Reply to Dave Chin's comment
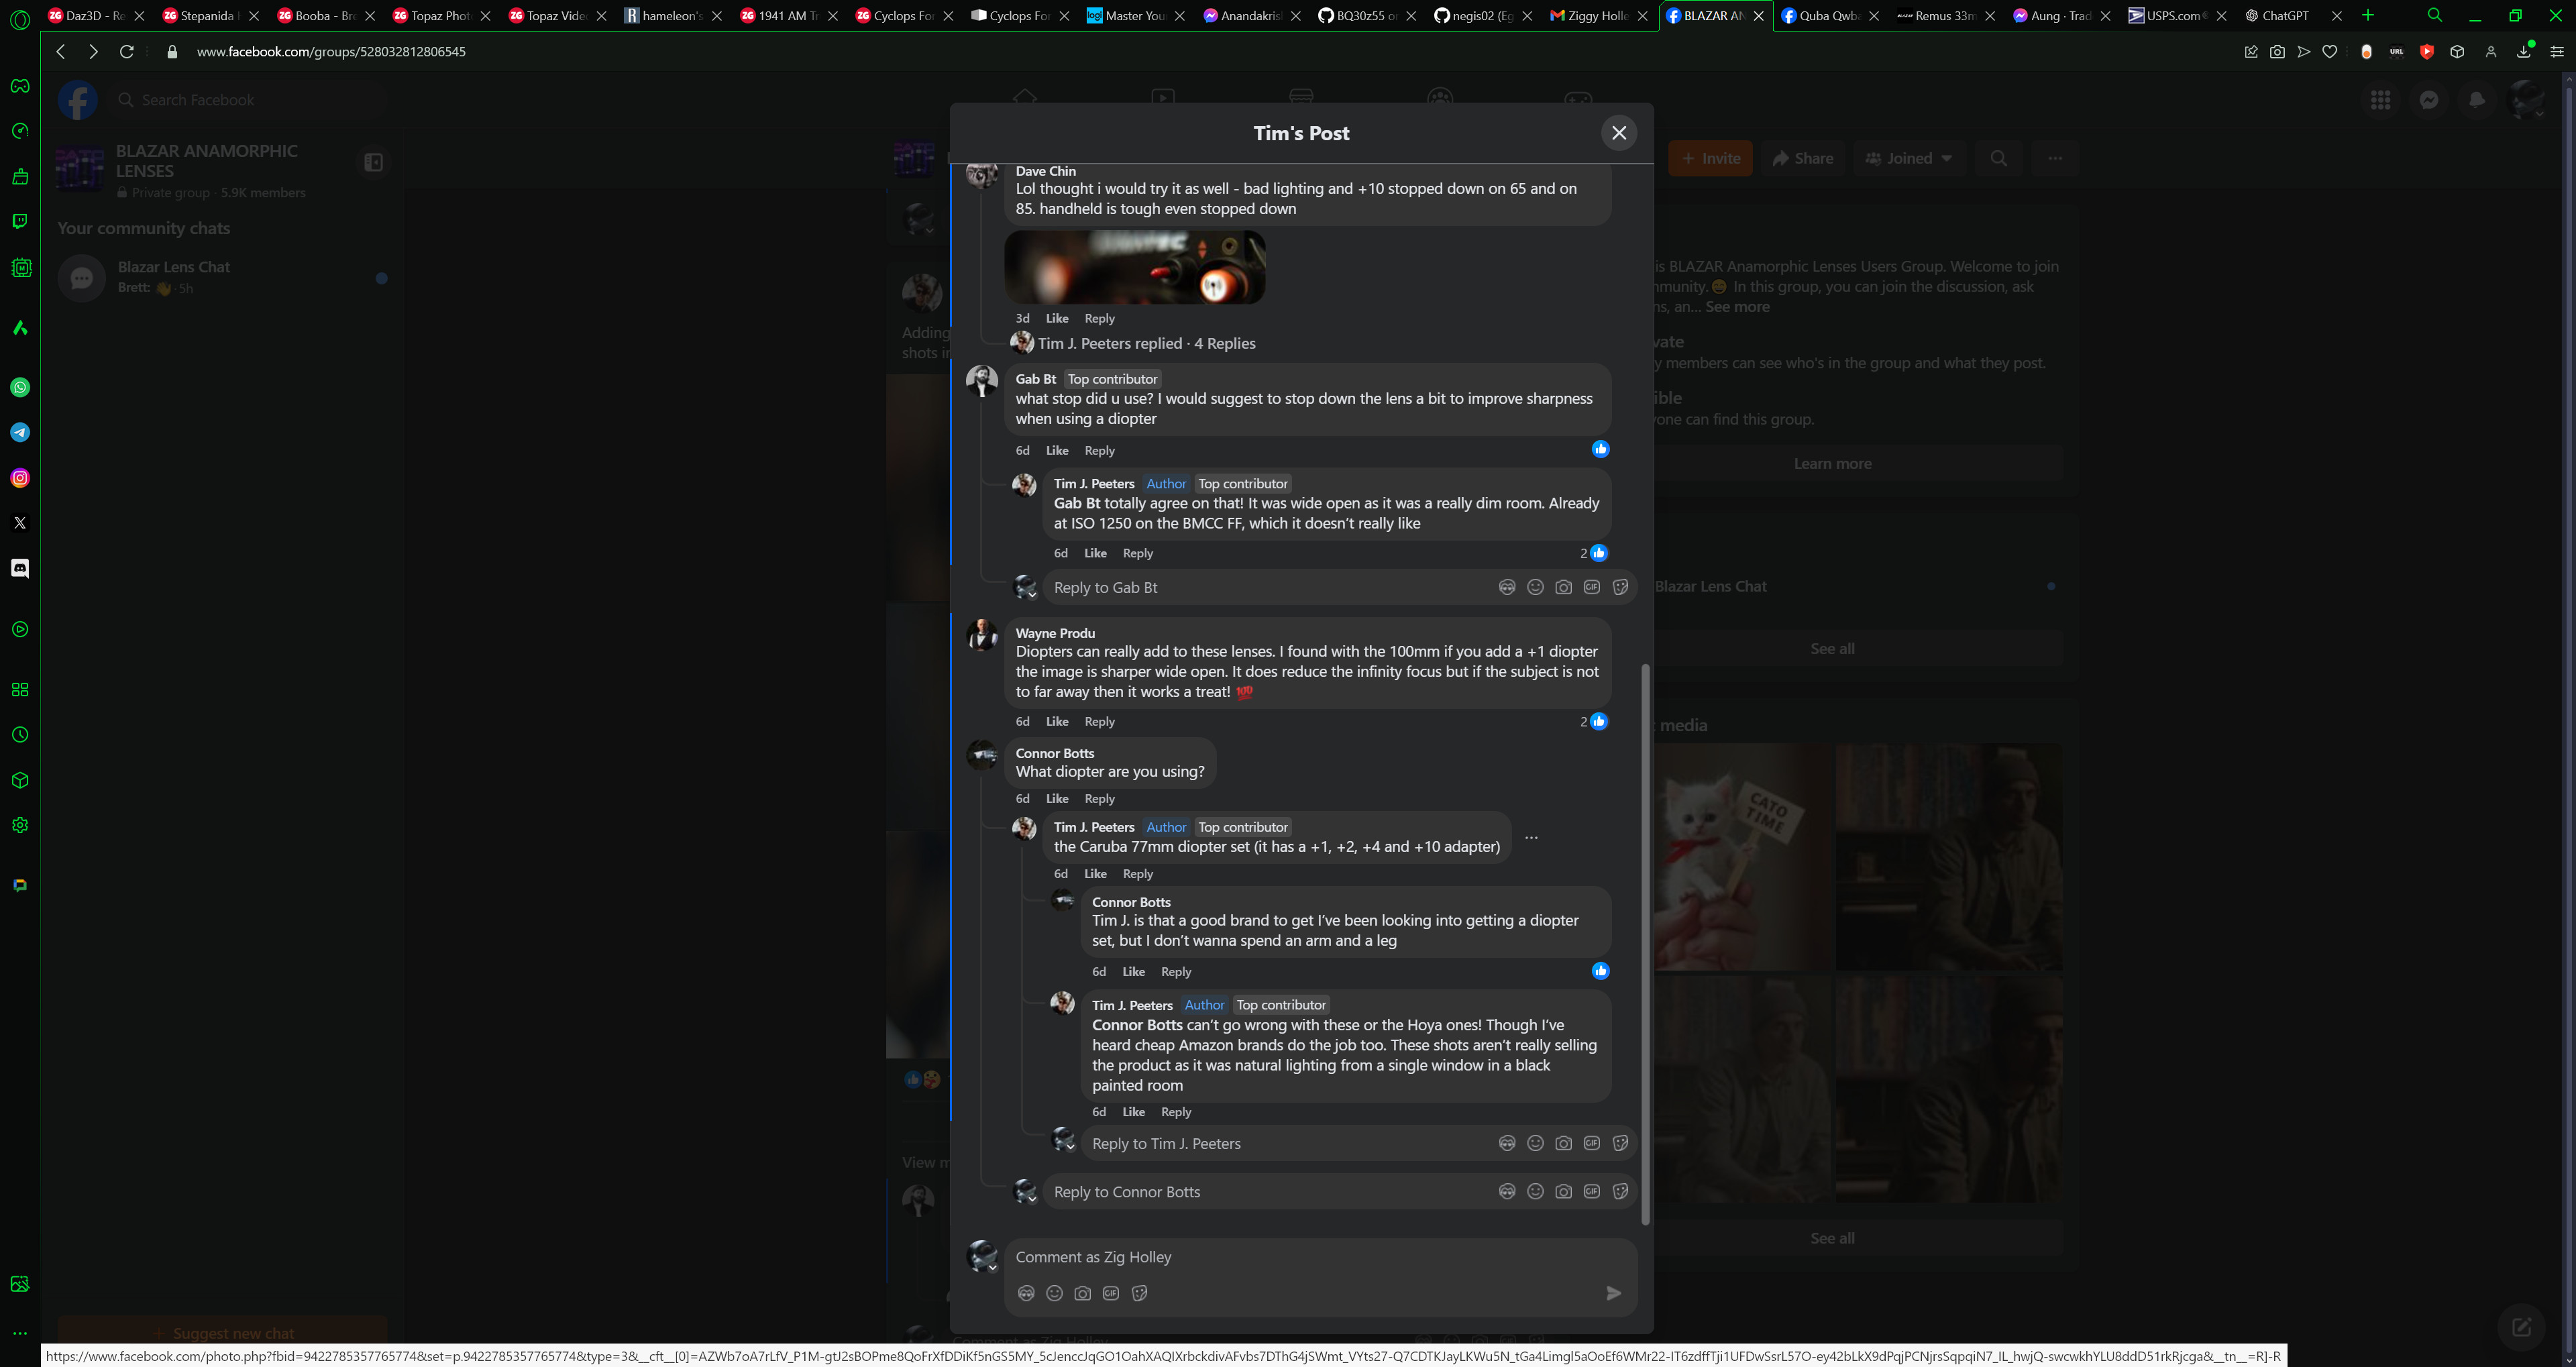Viewport: 2576px width, 1367px height. coord(1099,318)
